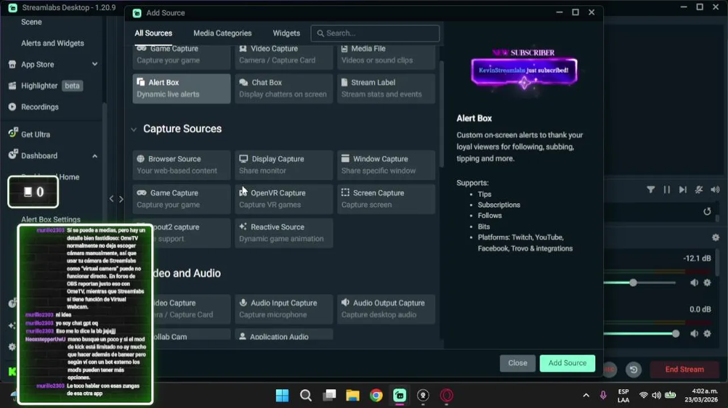
Task: Open the Opera browser from the taskbar
Action: tap(447, 395)
